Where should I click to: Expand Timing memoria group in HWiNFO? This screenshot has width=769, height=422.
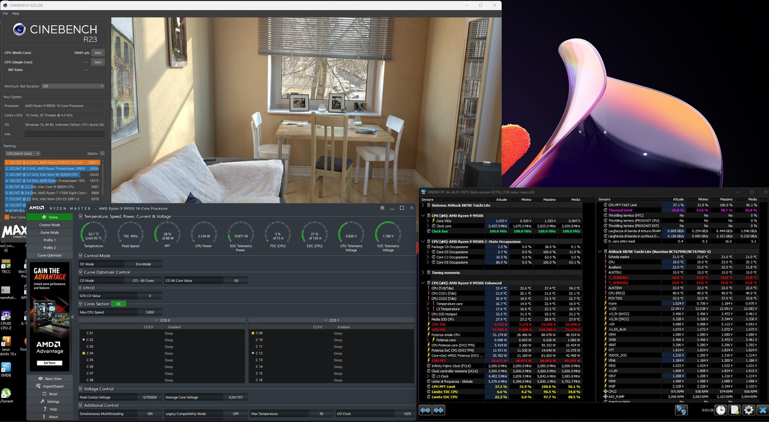pyautogui.click(x=423, y=273)
